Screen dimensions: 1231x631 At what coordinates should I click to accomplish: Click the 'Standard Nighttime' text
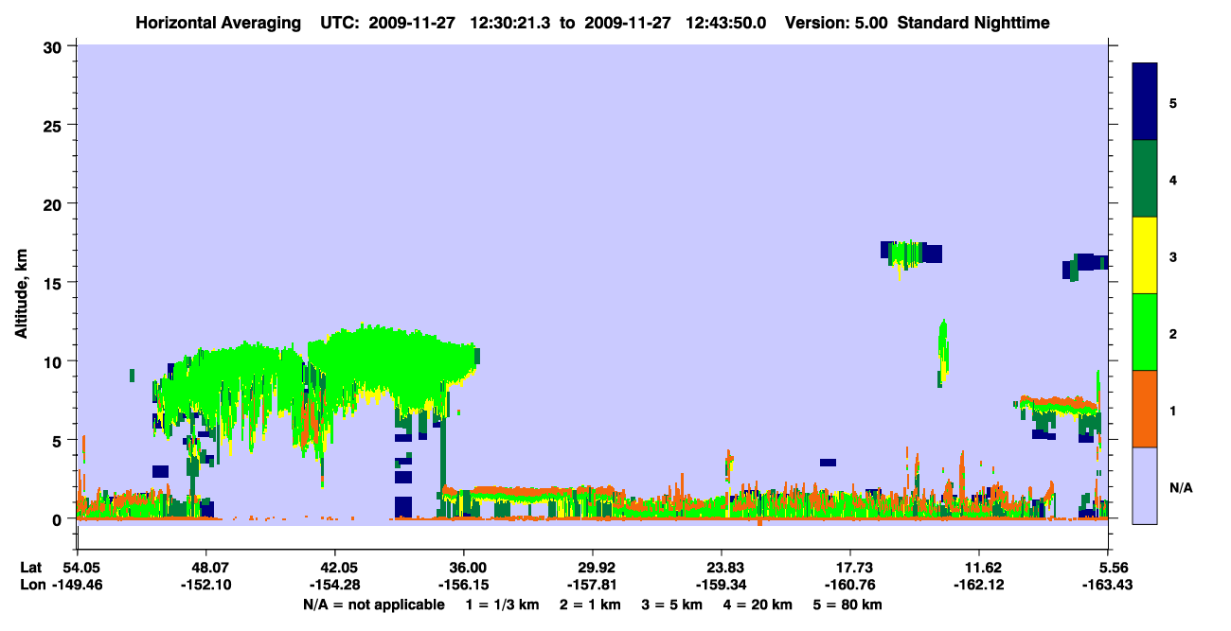972,22
